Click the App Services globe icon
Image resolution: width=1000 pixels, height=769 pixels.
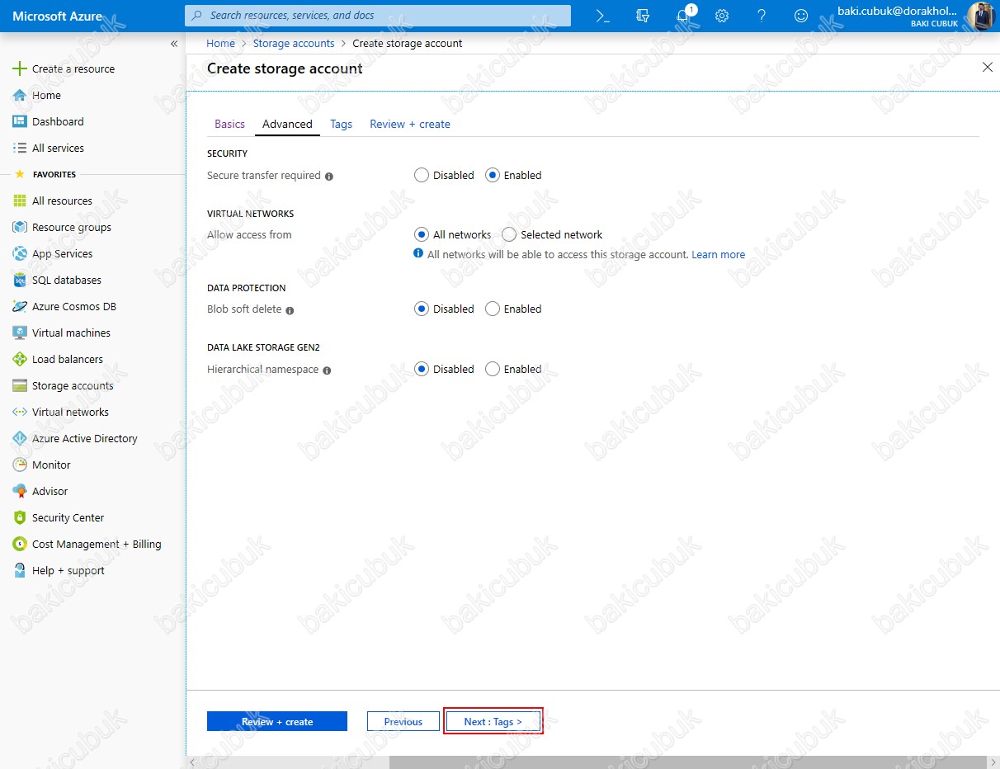click(20, 253)
